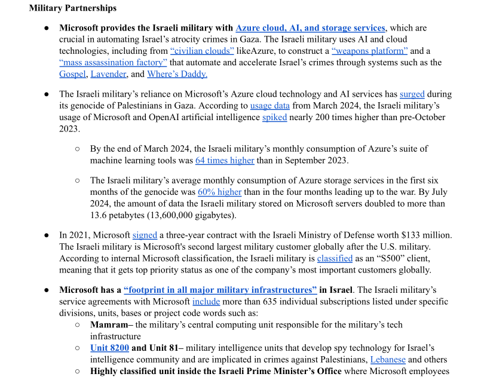Follow the "civilian clouds" hyperlink

pyautogui.click(x=202, y=51)
